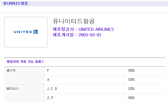168x102 pixels.
Task: Select the 유나이티드항공 header bar title
Action: (15, 3)
